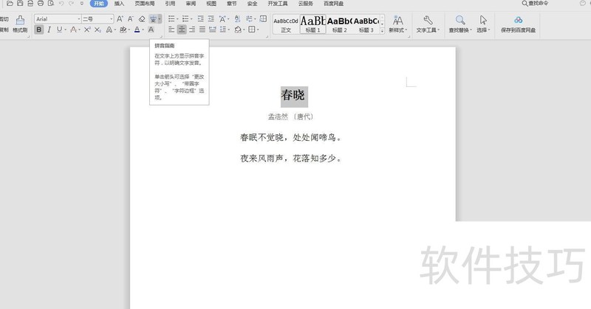Click the font color A button
Image resolution: width=591 pixels, height=309 pixels.
(137, 29)
